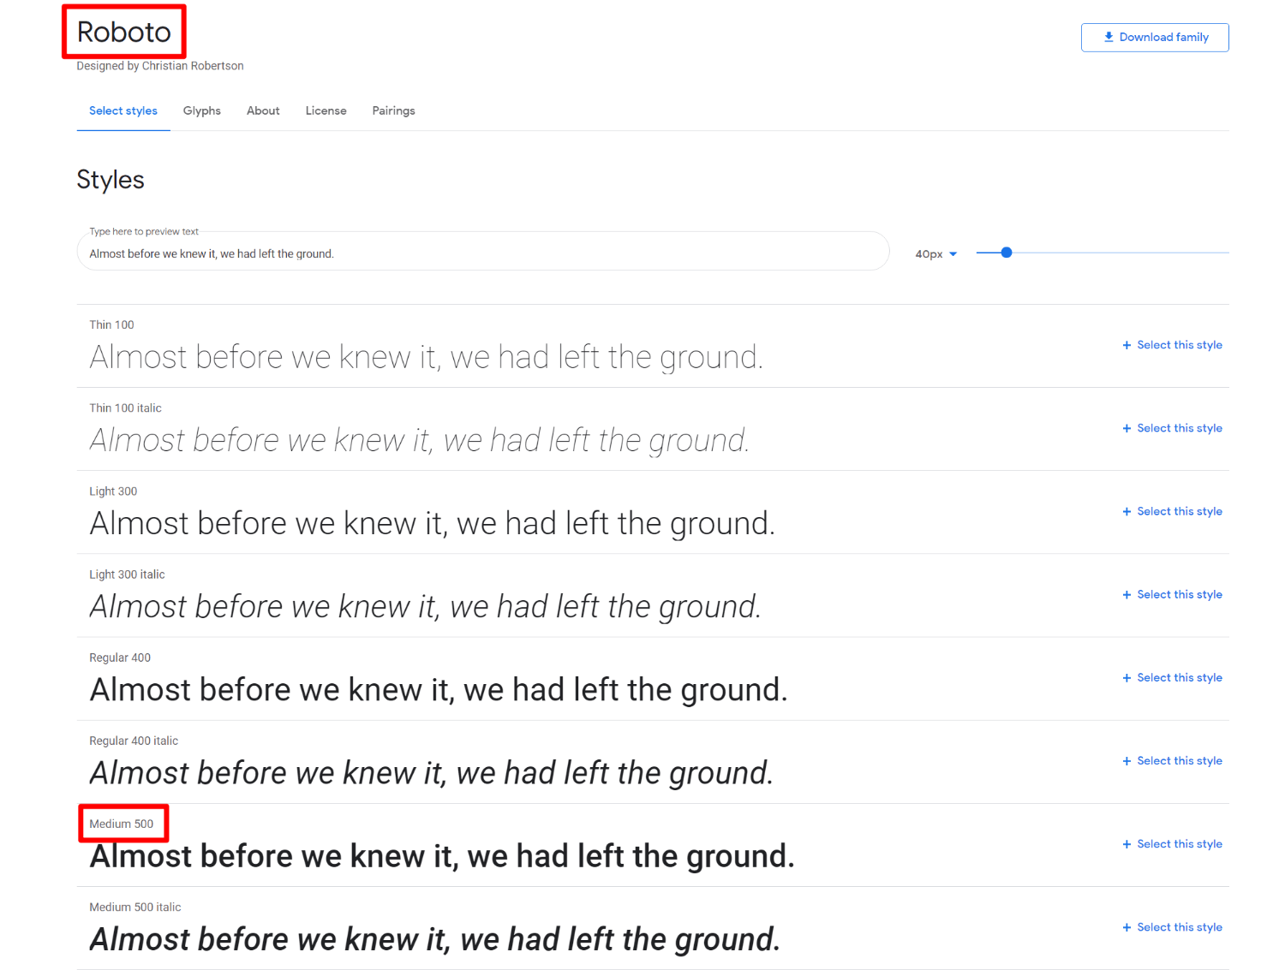Select the About tab
The width and height of the screenshot is (1285, 970).
click(262, 110)
